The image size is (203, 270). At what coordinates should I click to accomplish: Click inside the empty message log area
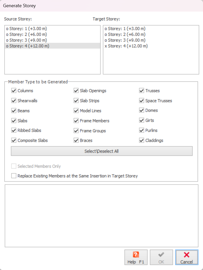tap(101, 215)
